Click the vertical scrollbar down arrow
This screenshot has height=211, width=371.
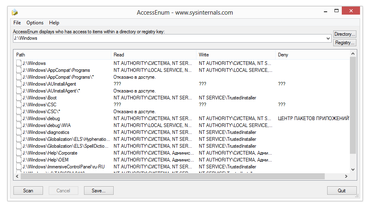[353, 169]
